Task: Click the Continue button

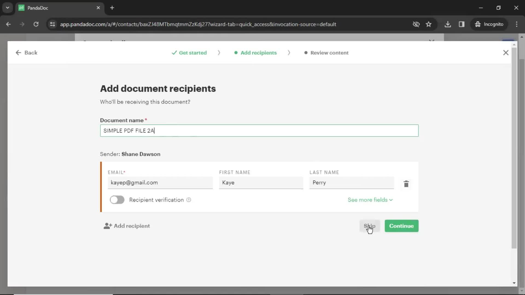Action: pos(401,226)
